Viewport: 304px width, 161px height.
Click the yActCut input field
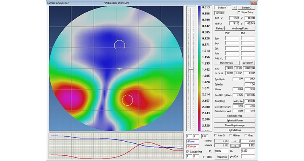pos(248,156)
